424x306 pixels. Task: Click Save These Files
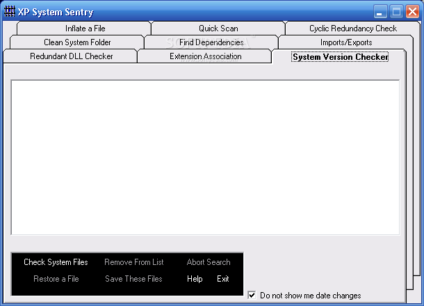click(x=133, y=279)
